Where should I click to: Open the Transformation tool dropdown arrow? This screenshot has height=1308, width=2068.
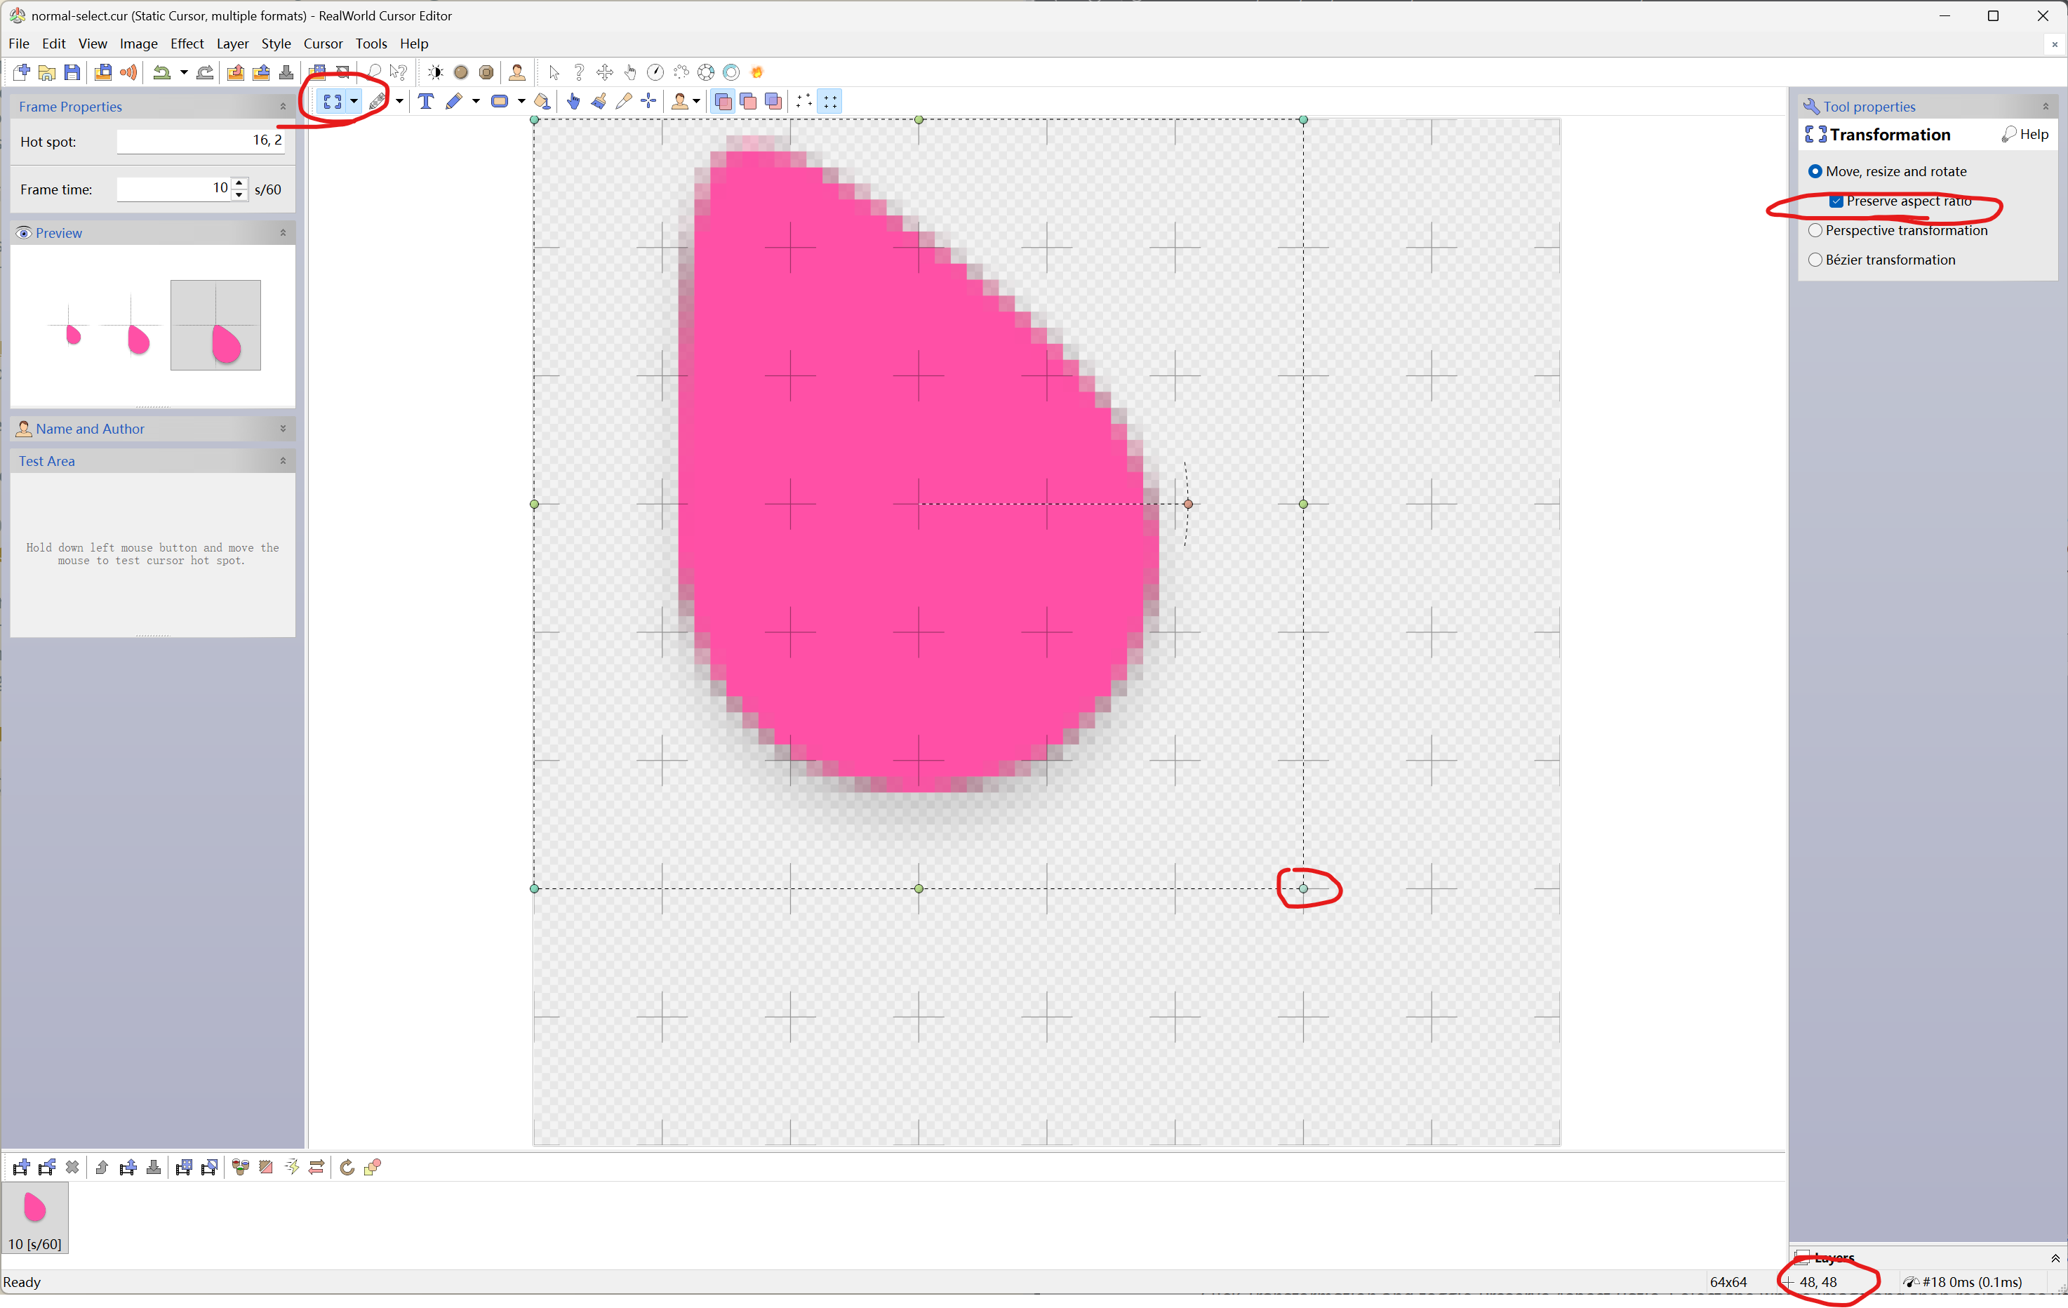[354, 101]
